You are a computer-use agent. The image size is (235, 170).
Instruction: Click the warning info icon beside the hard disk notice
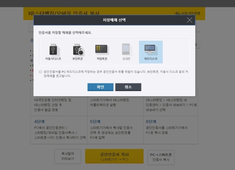tap(40, 72)
